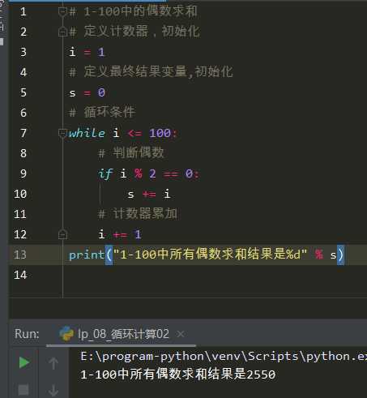Click the Python icon on run tab
367x398 pixels.
[x=66, y=334]
